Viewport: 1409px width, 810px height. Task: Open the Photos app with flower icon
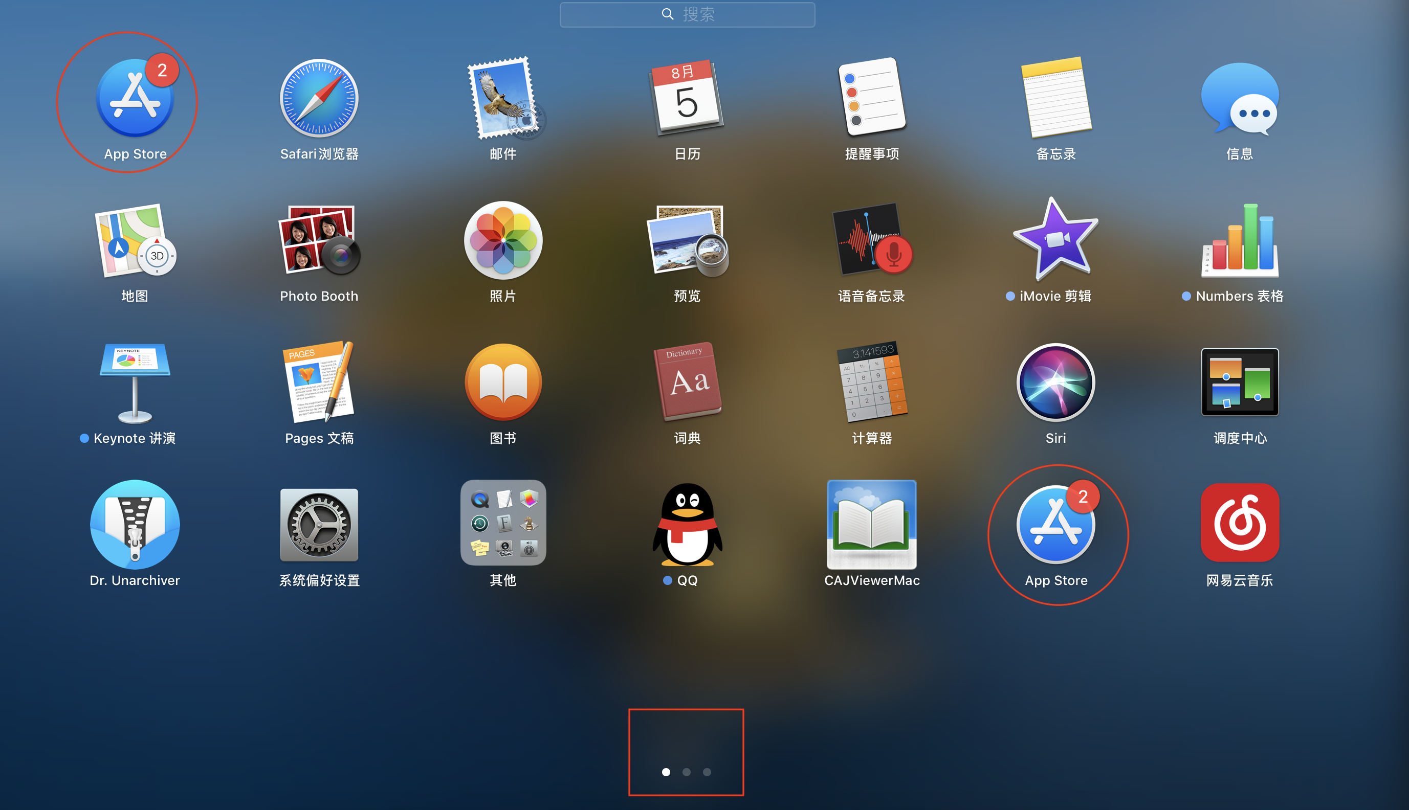click(x=503, y=240)
